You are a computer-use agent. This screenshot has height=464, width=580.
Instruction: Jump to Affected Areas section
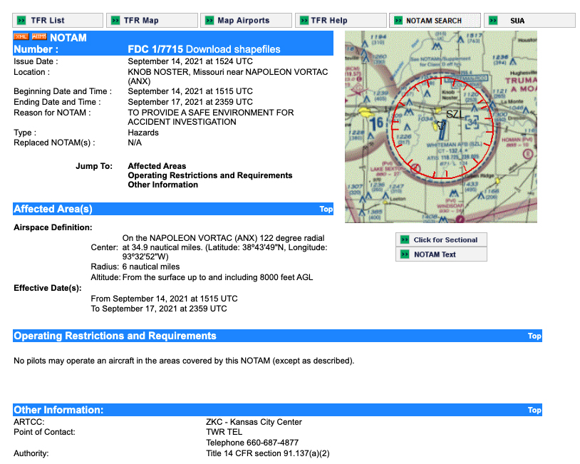click(157, 166)
